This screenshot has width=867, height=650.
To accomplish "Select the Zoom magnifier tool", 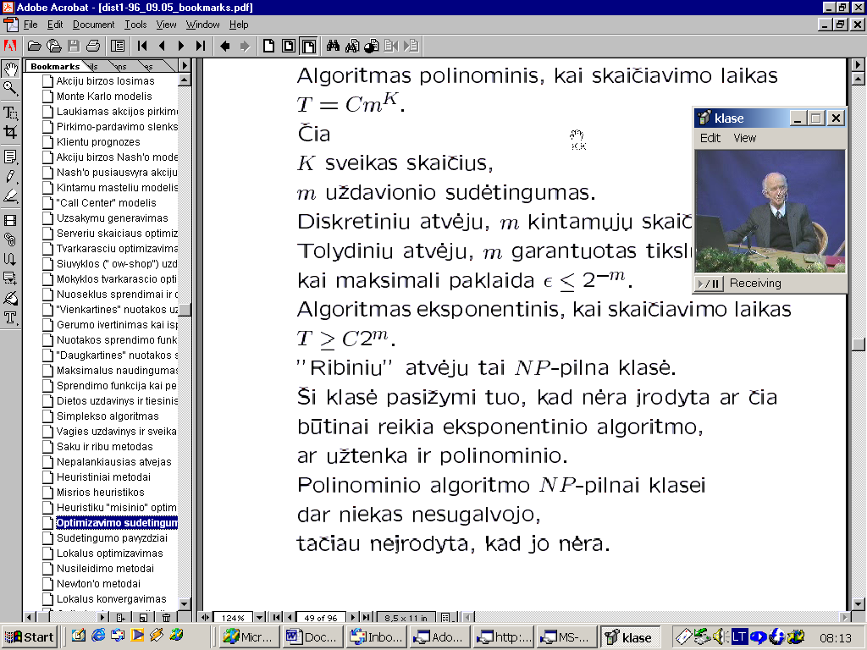I will (10, 87).
